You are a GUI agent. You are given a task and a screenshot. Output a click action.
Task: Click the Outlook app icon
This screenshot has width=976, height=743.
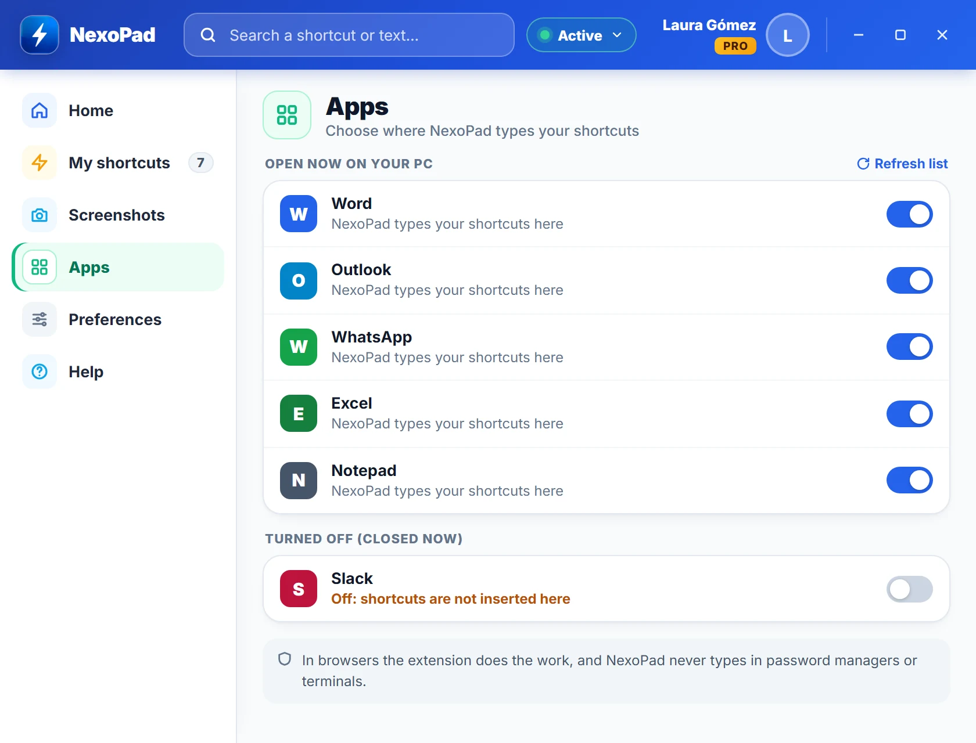pos(299,280)
